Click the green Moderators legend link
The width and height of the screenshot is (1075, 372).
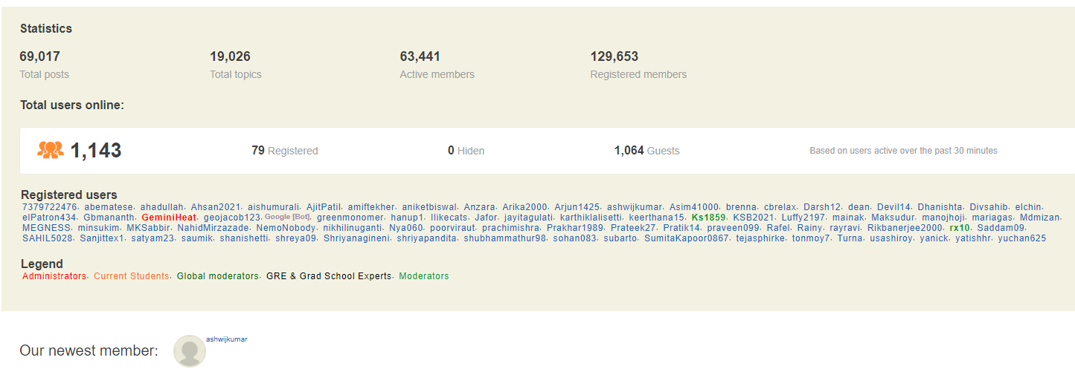424,276
